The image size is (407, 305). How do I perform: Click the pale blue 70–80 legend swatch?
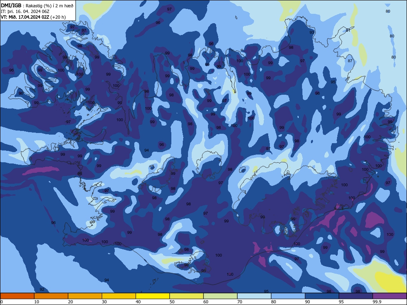point(254,296)
